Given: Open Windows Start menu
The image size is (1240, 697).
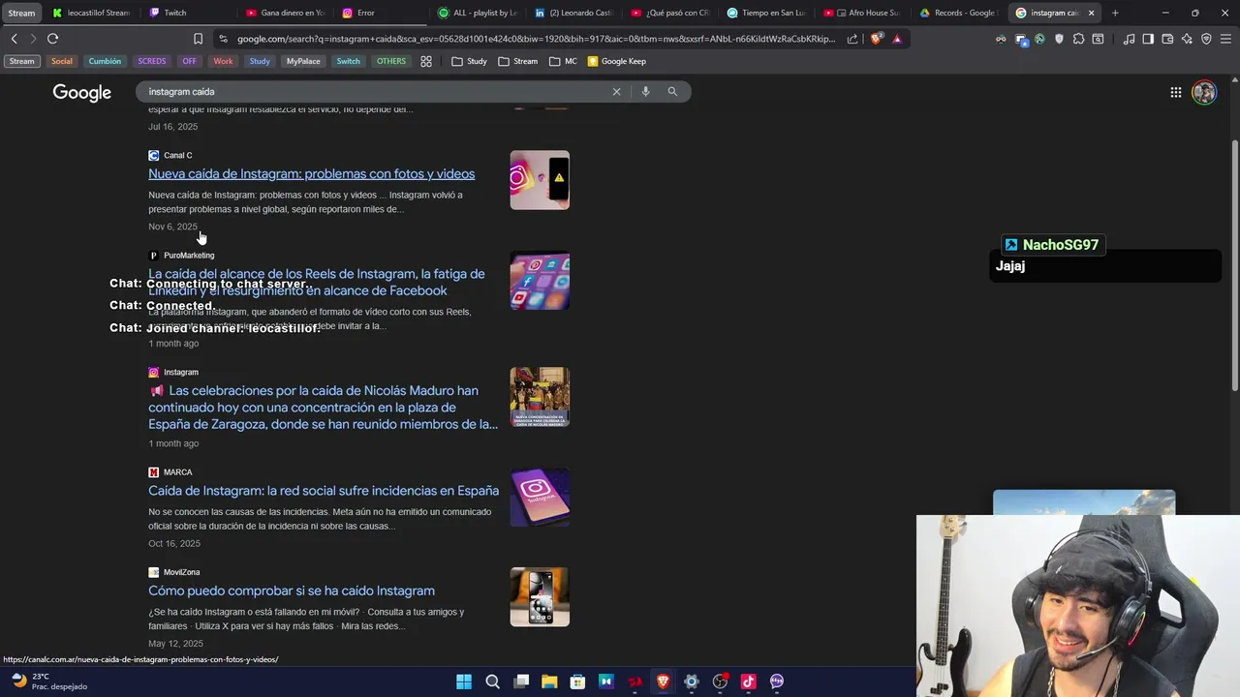Looking at the screenshot, I should [464, 682].
